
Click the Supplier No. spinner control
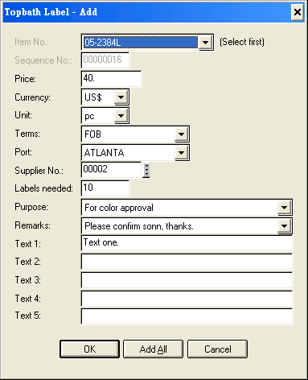point(146,170)
